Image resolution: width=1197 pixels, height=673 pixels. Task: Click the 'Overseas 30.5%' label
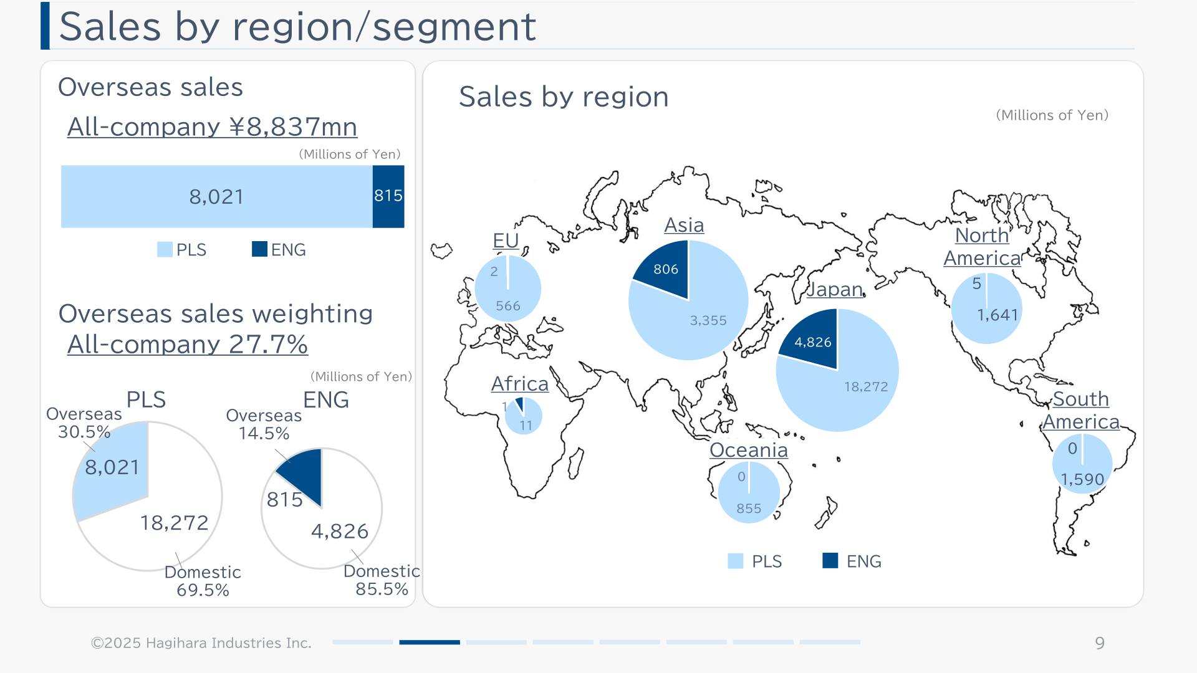pyautogui.click(x=84, y=423)
